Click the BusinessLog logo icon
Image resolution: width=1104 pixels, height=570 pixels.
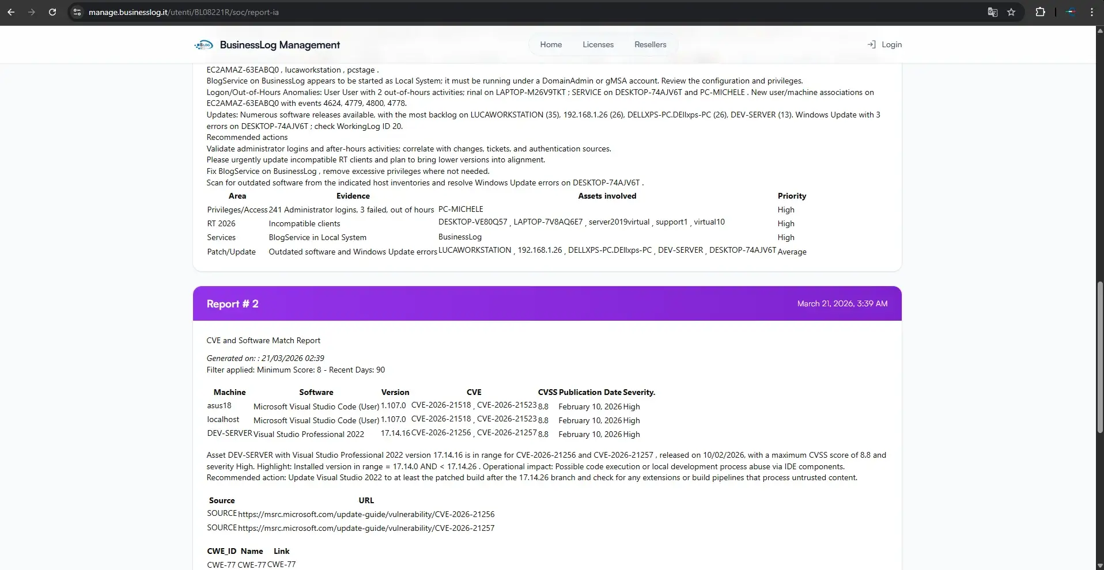point(204,45)
